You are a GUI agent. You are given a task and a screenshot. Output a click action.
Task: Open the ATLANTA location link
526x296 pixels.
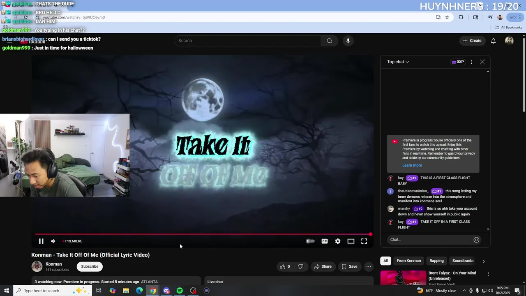[x=149, y=282]
